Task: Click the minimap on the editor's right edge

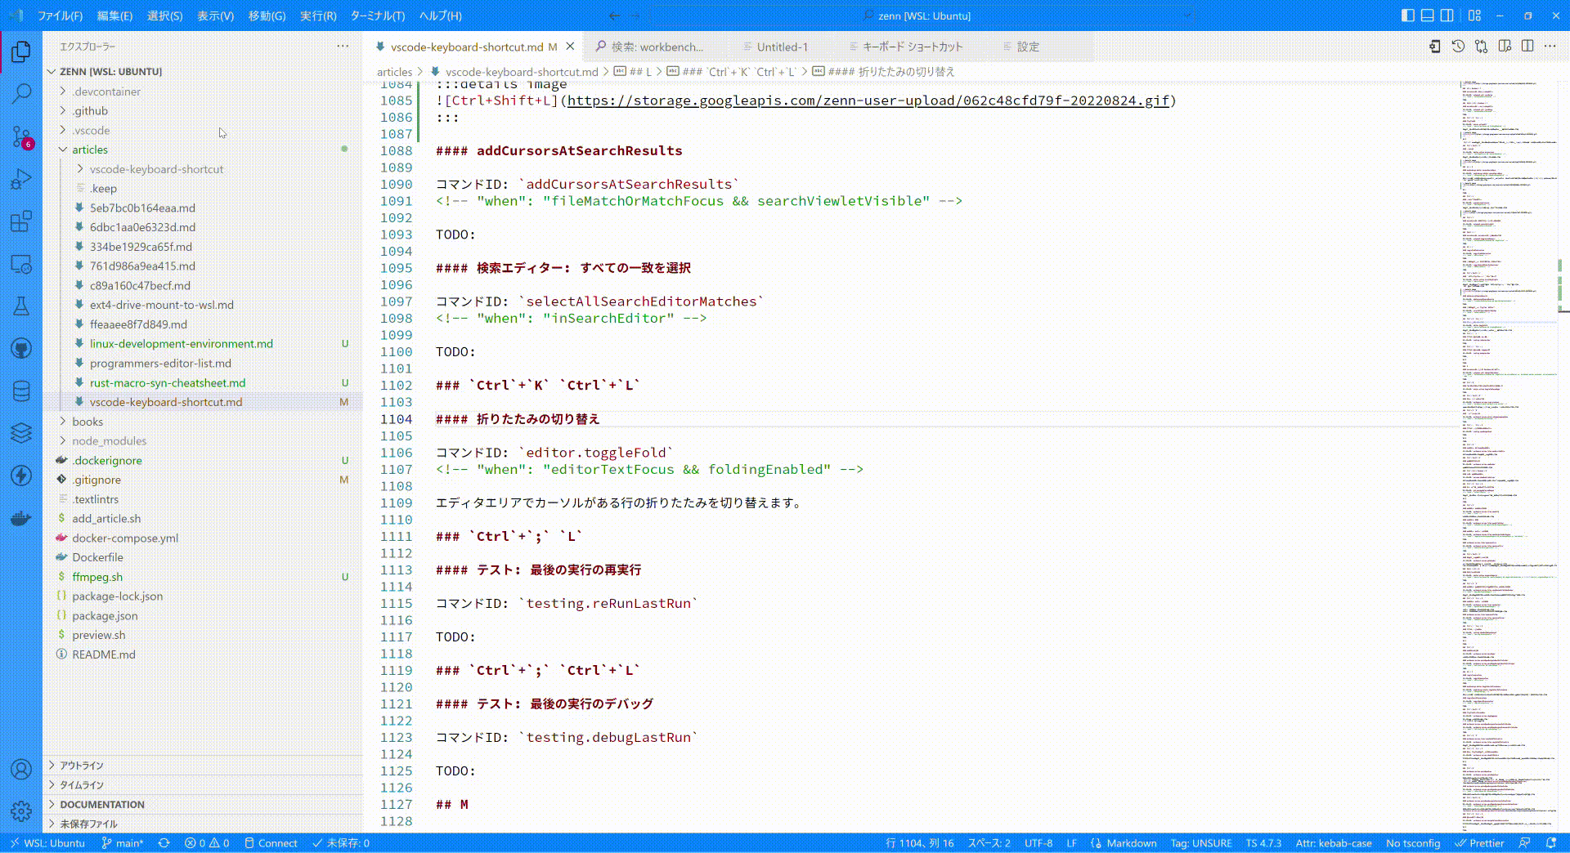Action: click(x=1509, y=456)
